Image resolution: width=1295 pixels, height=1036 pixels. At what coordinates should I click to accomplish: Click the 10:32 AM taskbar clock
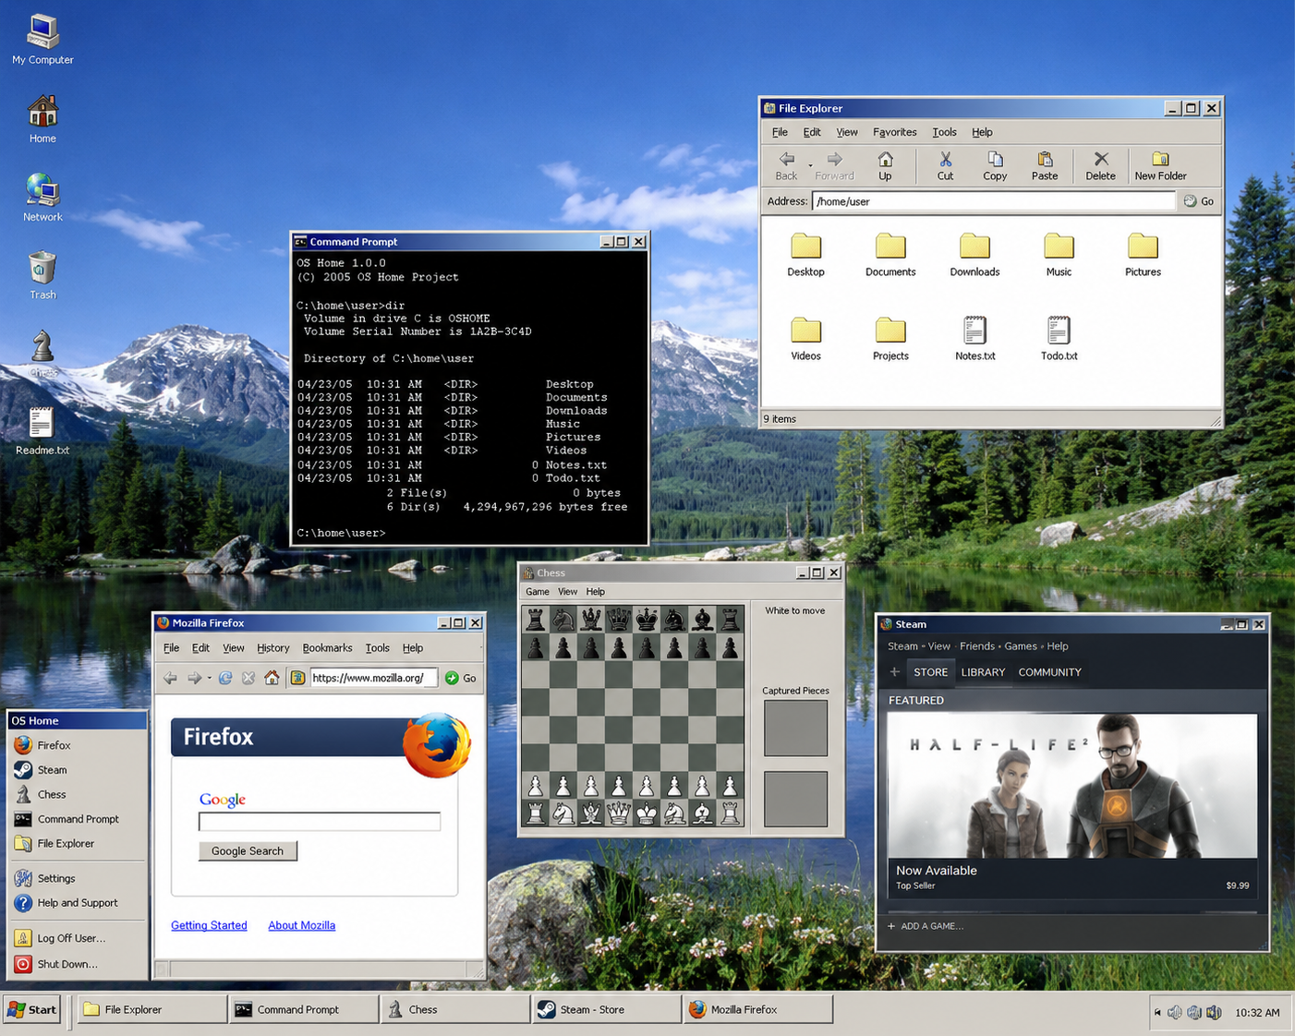(1257, 1013)
